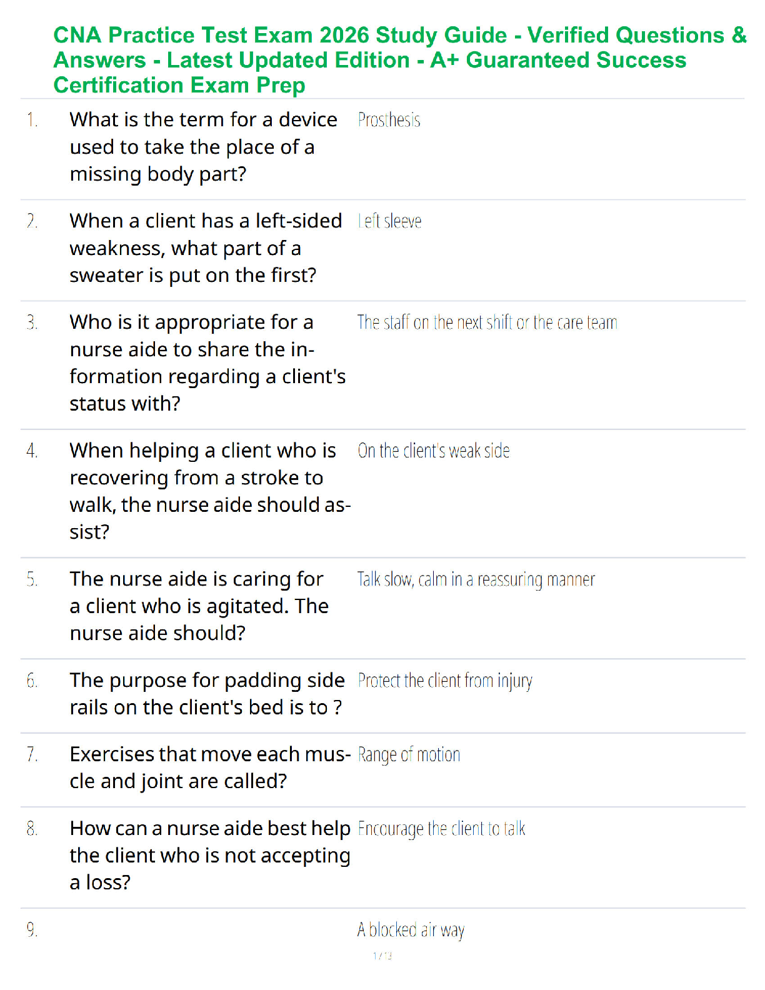Screen dimensions: 765x990
Task: Click answer 'Protect the client from injury'
Action: click(445, 681)
